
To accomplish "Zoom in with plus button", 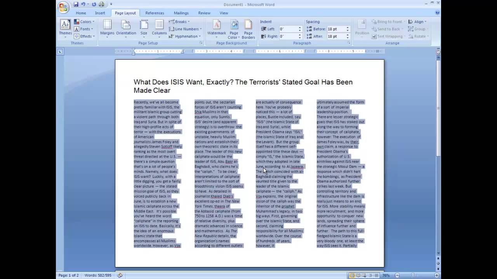I will click(436, 276).
